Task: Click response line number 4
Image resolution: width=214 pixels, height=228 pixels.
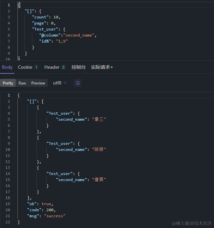Action: [9, 113]
